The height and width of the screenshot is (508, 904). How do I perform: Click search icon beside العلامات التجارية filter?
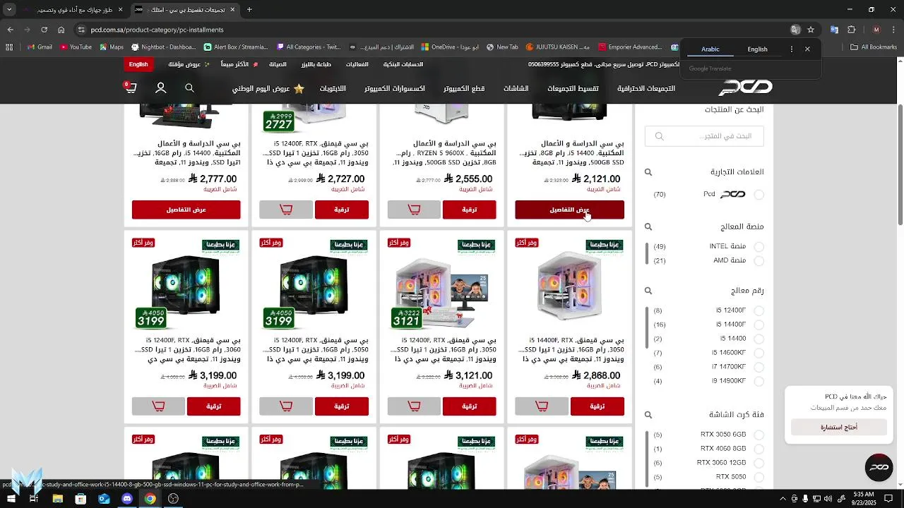coord(648,172)
